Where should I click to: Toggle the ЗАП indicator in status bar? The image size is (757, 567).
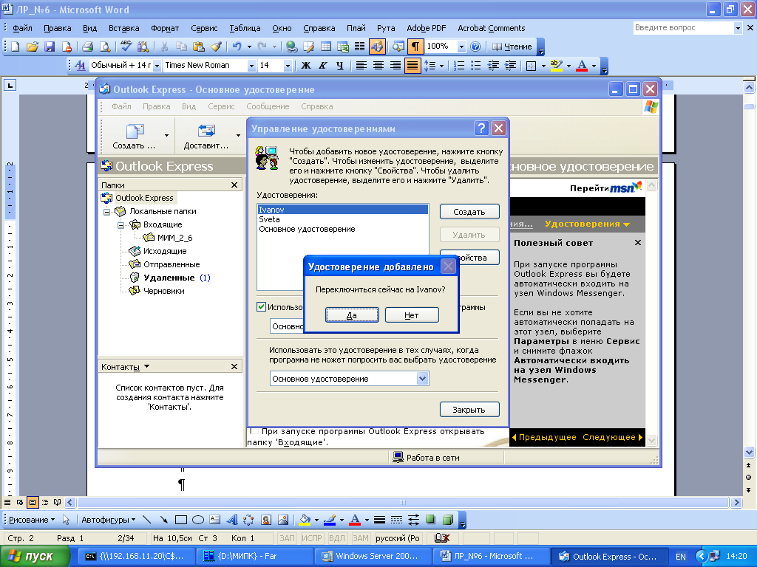coord(287,538)
